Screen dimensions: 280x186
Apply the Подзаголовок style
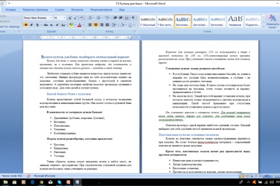(x=253, y=21)
